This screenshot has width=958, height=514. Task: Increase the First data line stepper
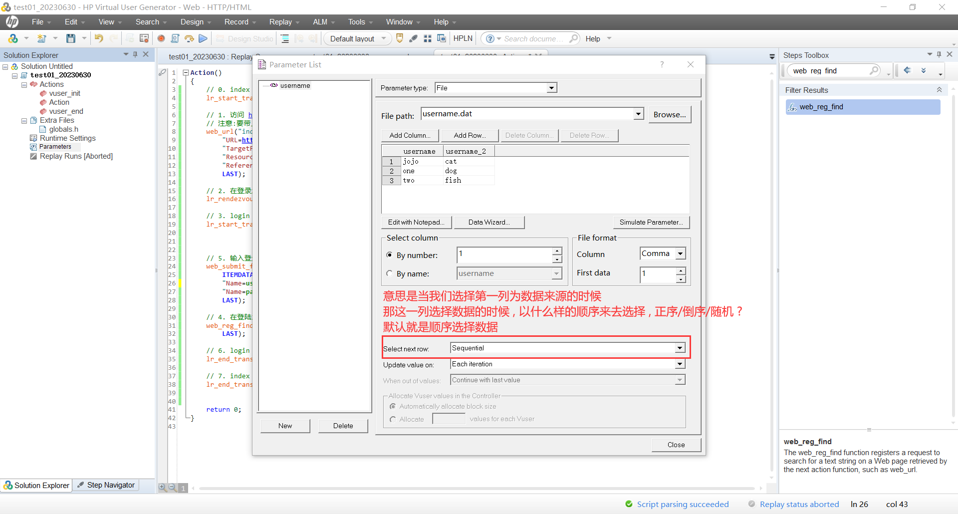[681, 270]
